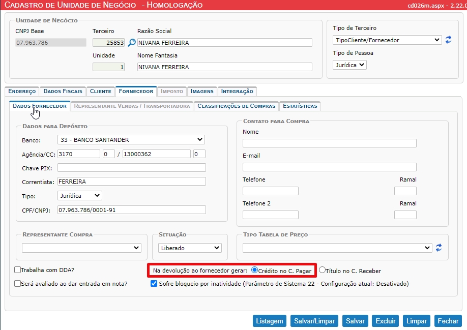Click the Excluir button

click(x=386, y=321)
